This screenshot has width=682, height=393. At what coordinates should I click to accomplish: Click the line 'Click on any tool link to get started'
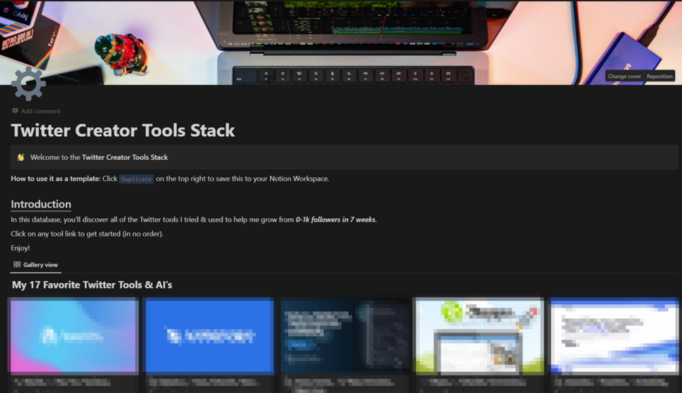click(87, 234)
